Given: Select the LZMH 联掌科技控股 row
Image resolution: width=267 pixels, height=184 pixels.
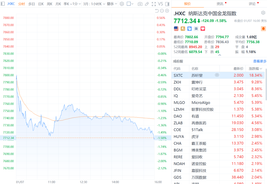Looking at the screenshot, I should (x=218, y=109).
